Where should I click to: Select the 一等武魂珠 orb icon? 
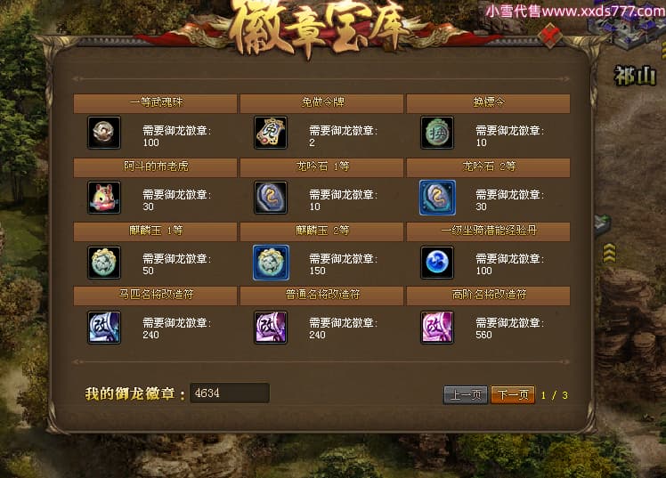104,133
